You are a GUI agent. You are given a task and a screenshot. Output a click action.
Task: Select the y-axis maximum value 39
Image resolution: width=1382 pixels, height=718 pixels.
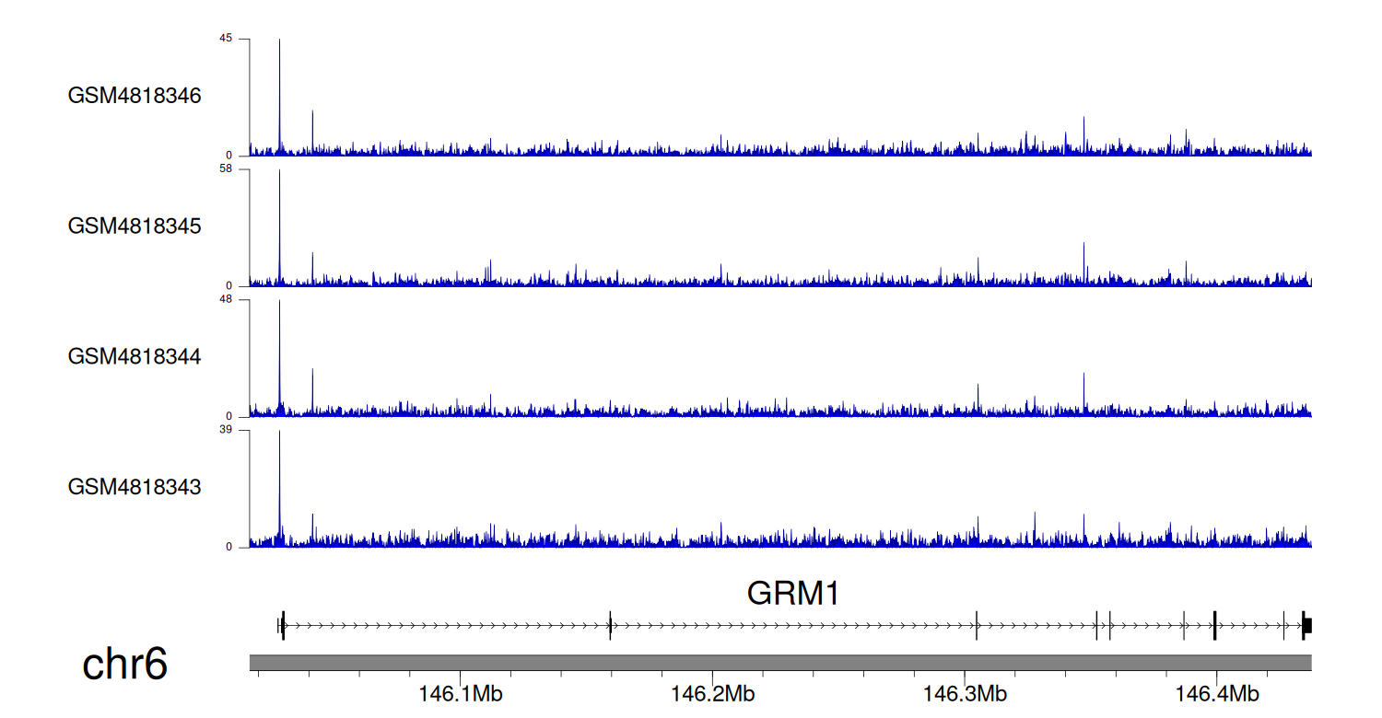click(x=226, y=430)
